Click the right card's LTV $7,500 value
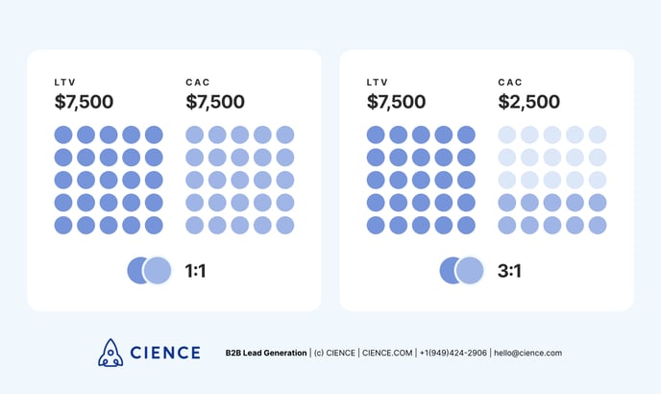 (x=396, y=102)
